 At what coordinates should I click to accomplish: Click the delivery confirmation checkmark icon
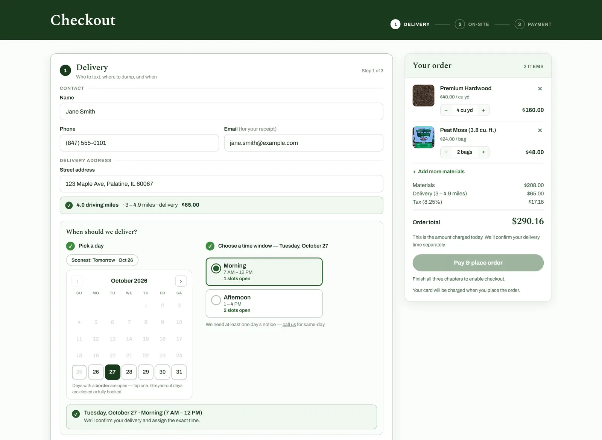click(x=76, y=414)
